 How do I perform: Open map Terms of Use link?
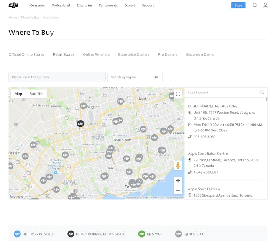tap(157, 198)
